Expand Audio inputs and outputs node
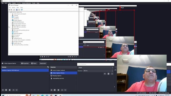This screenshot has height=96, width=171. click(x=11, y=14)
